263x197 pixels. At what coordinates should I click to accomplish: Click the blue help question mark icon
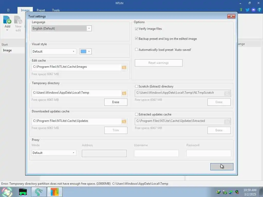coord(259,10)
